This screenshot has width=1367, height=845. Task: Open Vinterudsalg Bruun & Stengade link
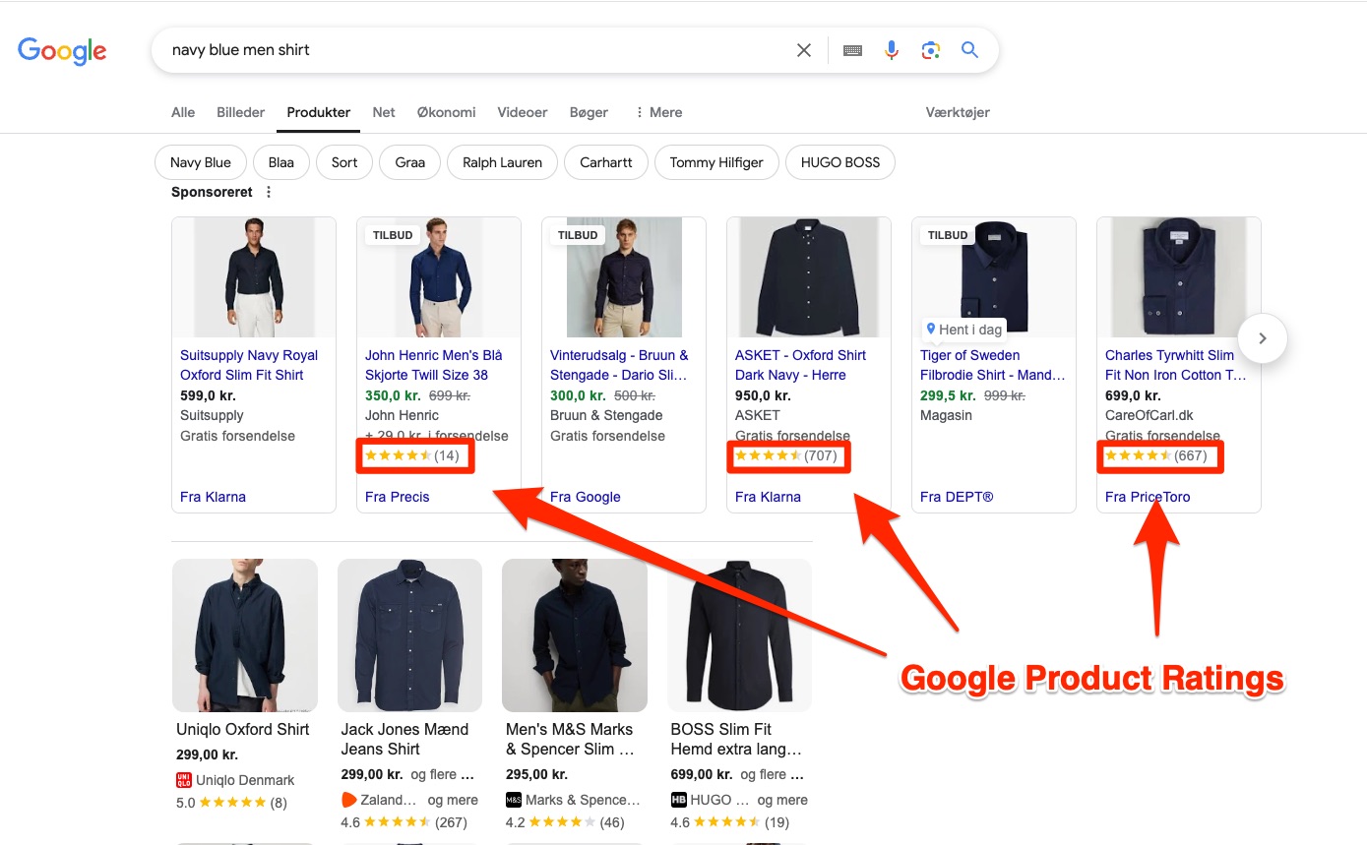619,365
